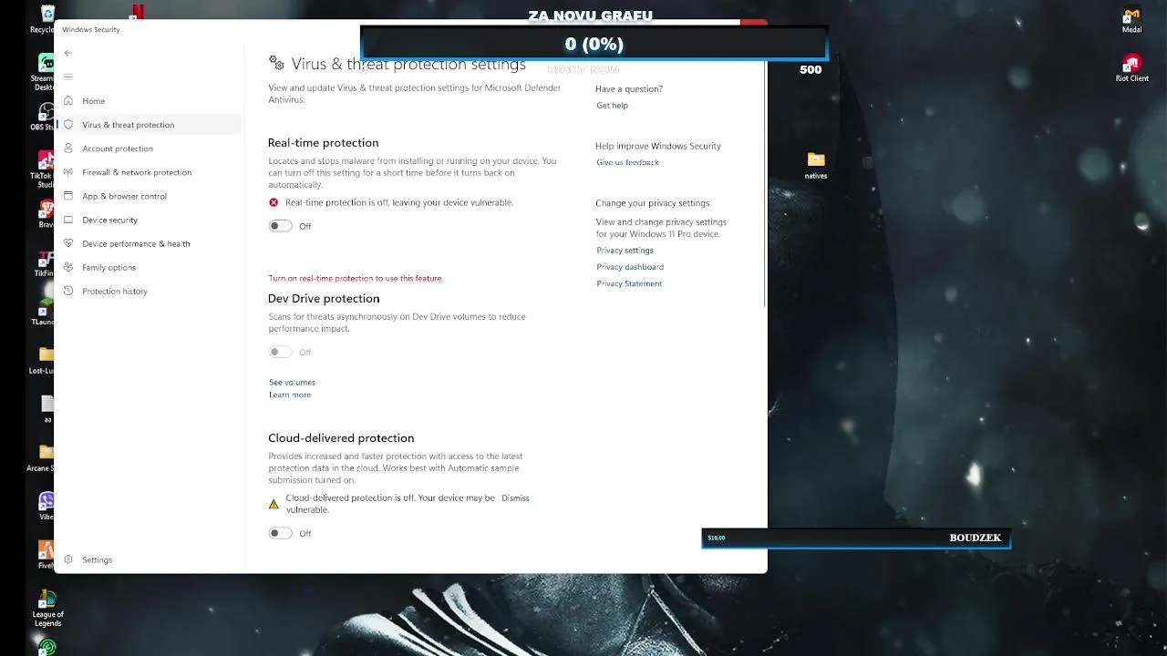Click 'Turn on real-time protection to use this feature.' text
The height and width of the screenshot is (656, 1167).
(356, 278)
